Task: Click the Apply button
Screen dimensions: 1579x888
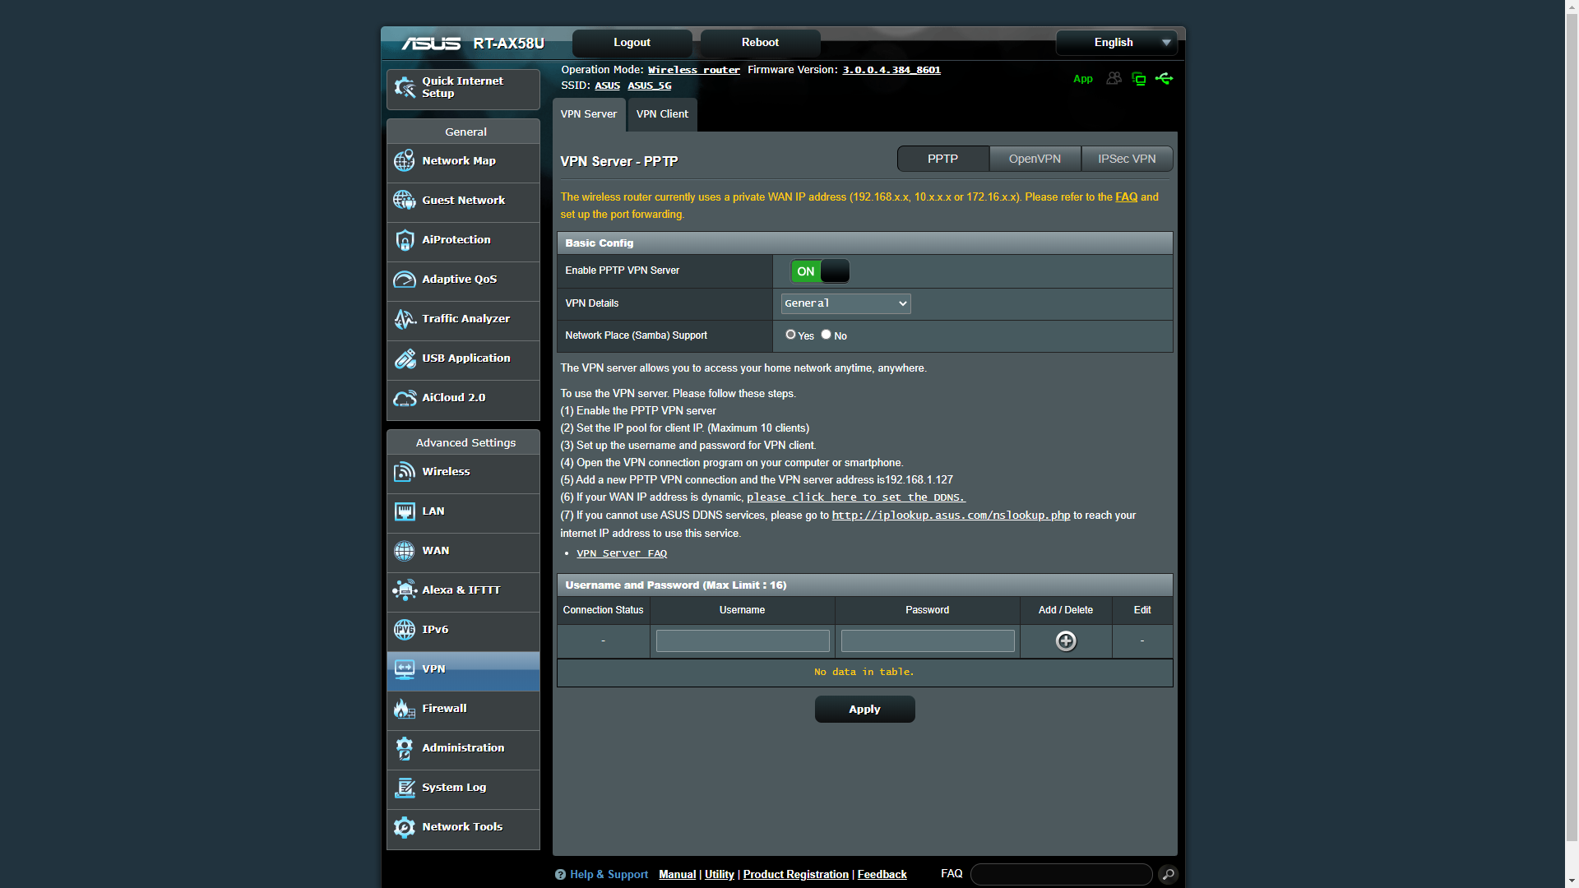Action: pyautogui.click(x=864, y=710)
